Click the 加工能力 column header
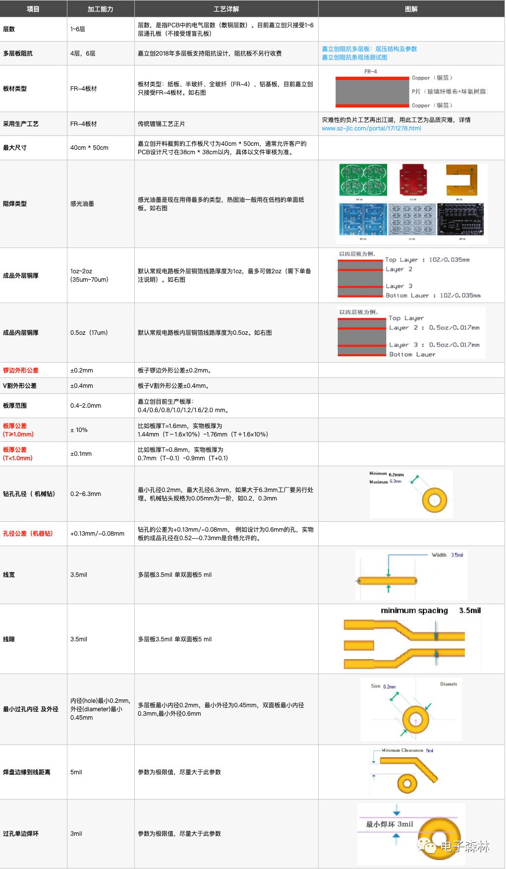This screenshot has height=869, width=506. [101, 9]
